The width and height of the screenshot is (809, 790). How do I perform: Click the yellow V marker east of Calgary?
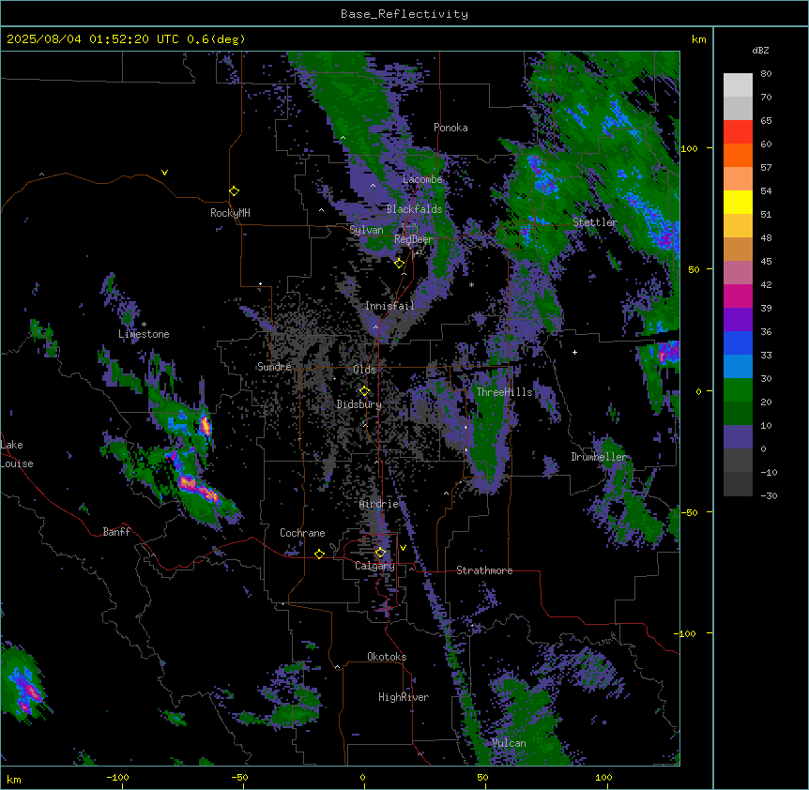pos(403,548)
